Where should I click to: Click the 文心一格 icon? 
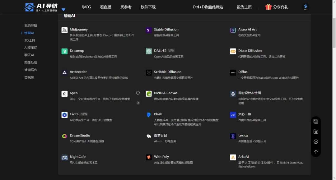pyautogui.click(x=233, y=115)
